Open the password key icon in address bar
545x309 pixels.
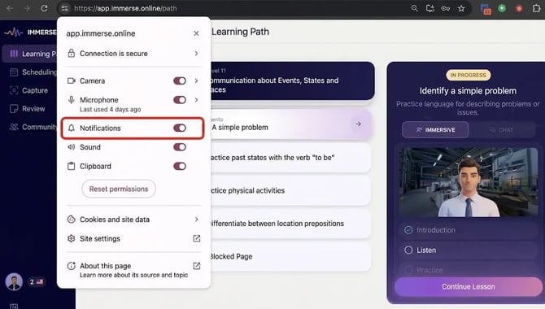(x=446, y=8)
